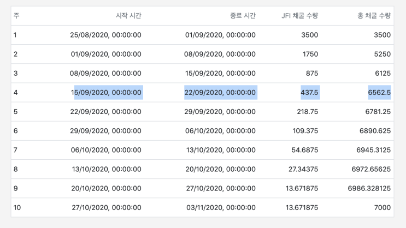Click total amount 6781.25
Screen dimensions: 406x228
click(378, 111)
